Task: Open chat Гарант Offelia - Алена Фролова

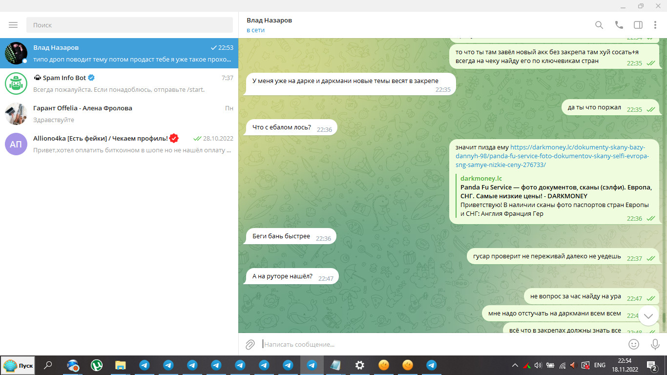Action: [x=119, y=114]
